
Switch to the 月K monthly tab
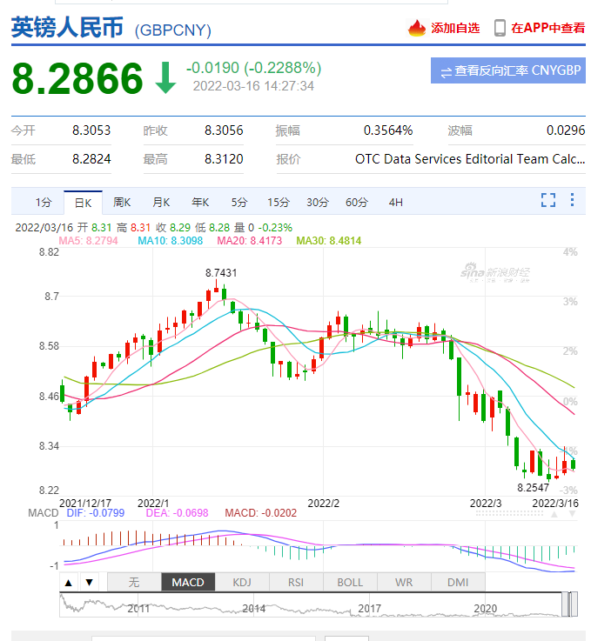161,203
